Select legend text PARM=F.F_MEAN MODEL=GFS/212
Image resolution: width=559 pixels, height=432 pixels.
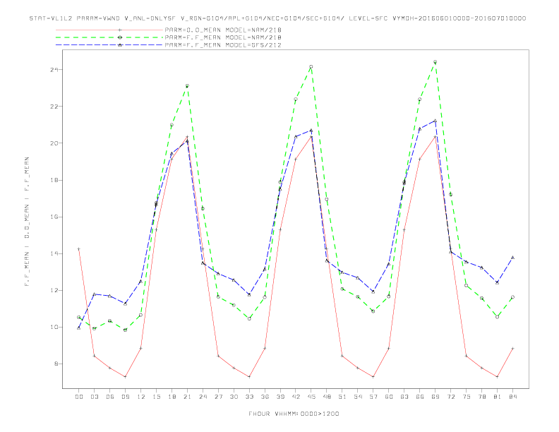click(223, 45)
